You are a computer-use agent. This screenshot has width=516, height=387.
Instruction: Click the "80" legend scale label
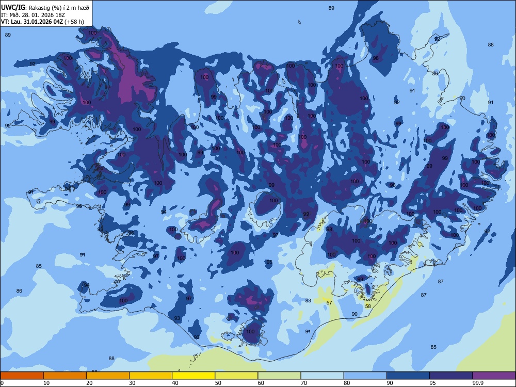[347, 383]
